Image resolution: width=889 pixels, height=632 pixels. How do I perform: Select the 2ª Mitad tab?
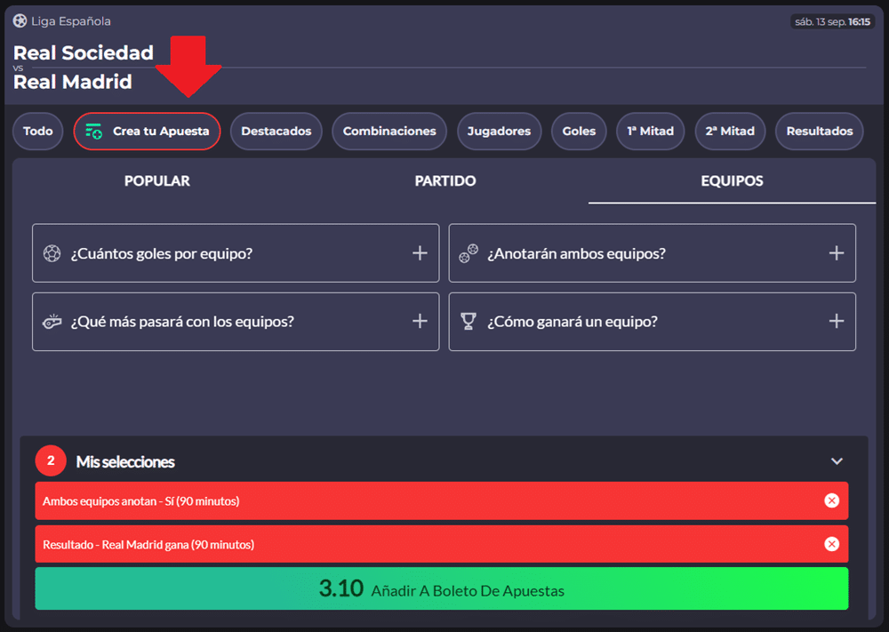coord(730,131)
